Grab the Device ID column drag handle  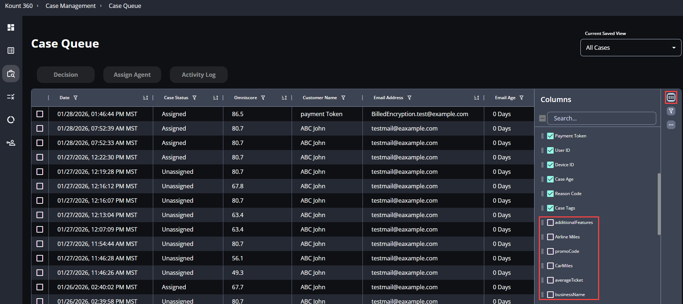click(x=542, y=165)
